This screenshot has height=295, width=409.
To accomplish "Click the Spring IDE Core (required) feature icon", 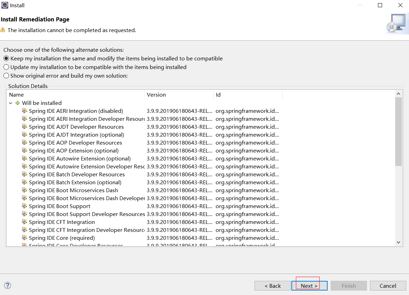I will pos(24,238).
